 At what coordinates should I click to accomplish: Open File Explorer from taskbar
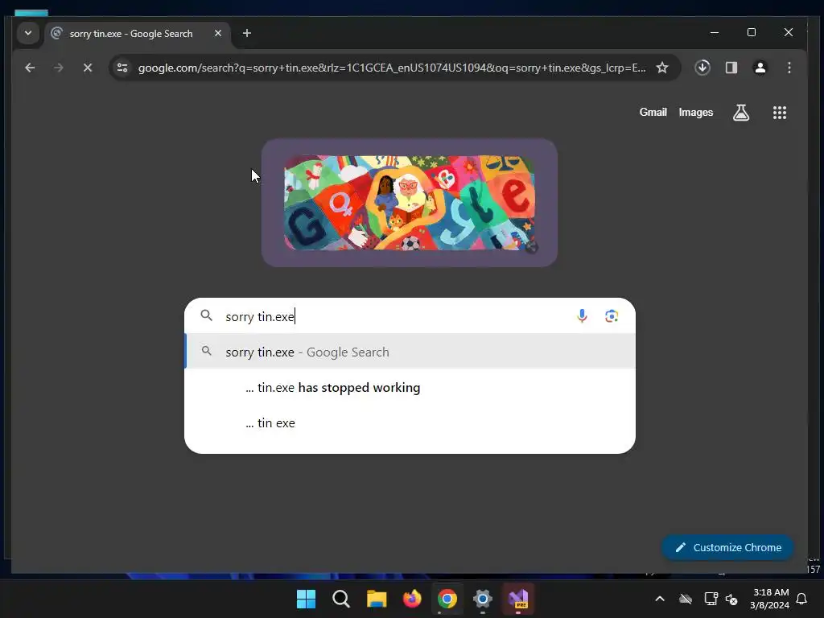[x=377, y=599]
